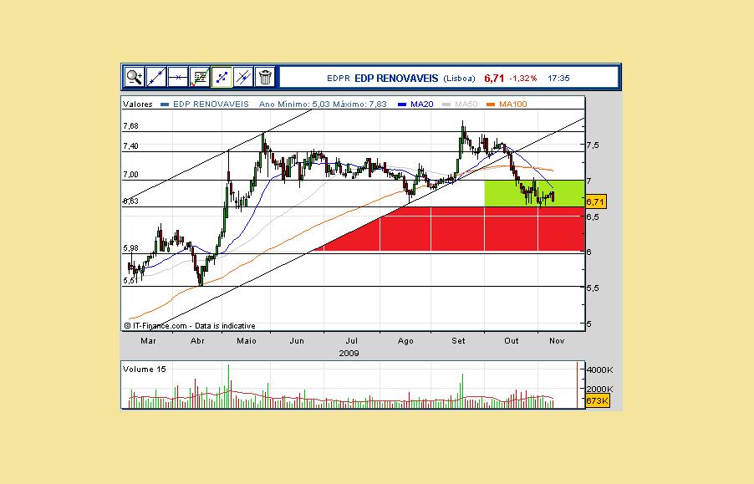Click the Nov label on time axis
This screenshot has height=484, width=754.
tap(557, 341)
